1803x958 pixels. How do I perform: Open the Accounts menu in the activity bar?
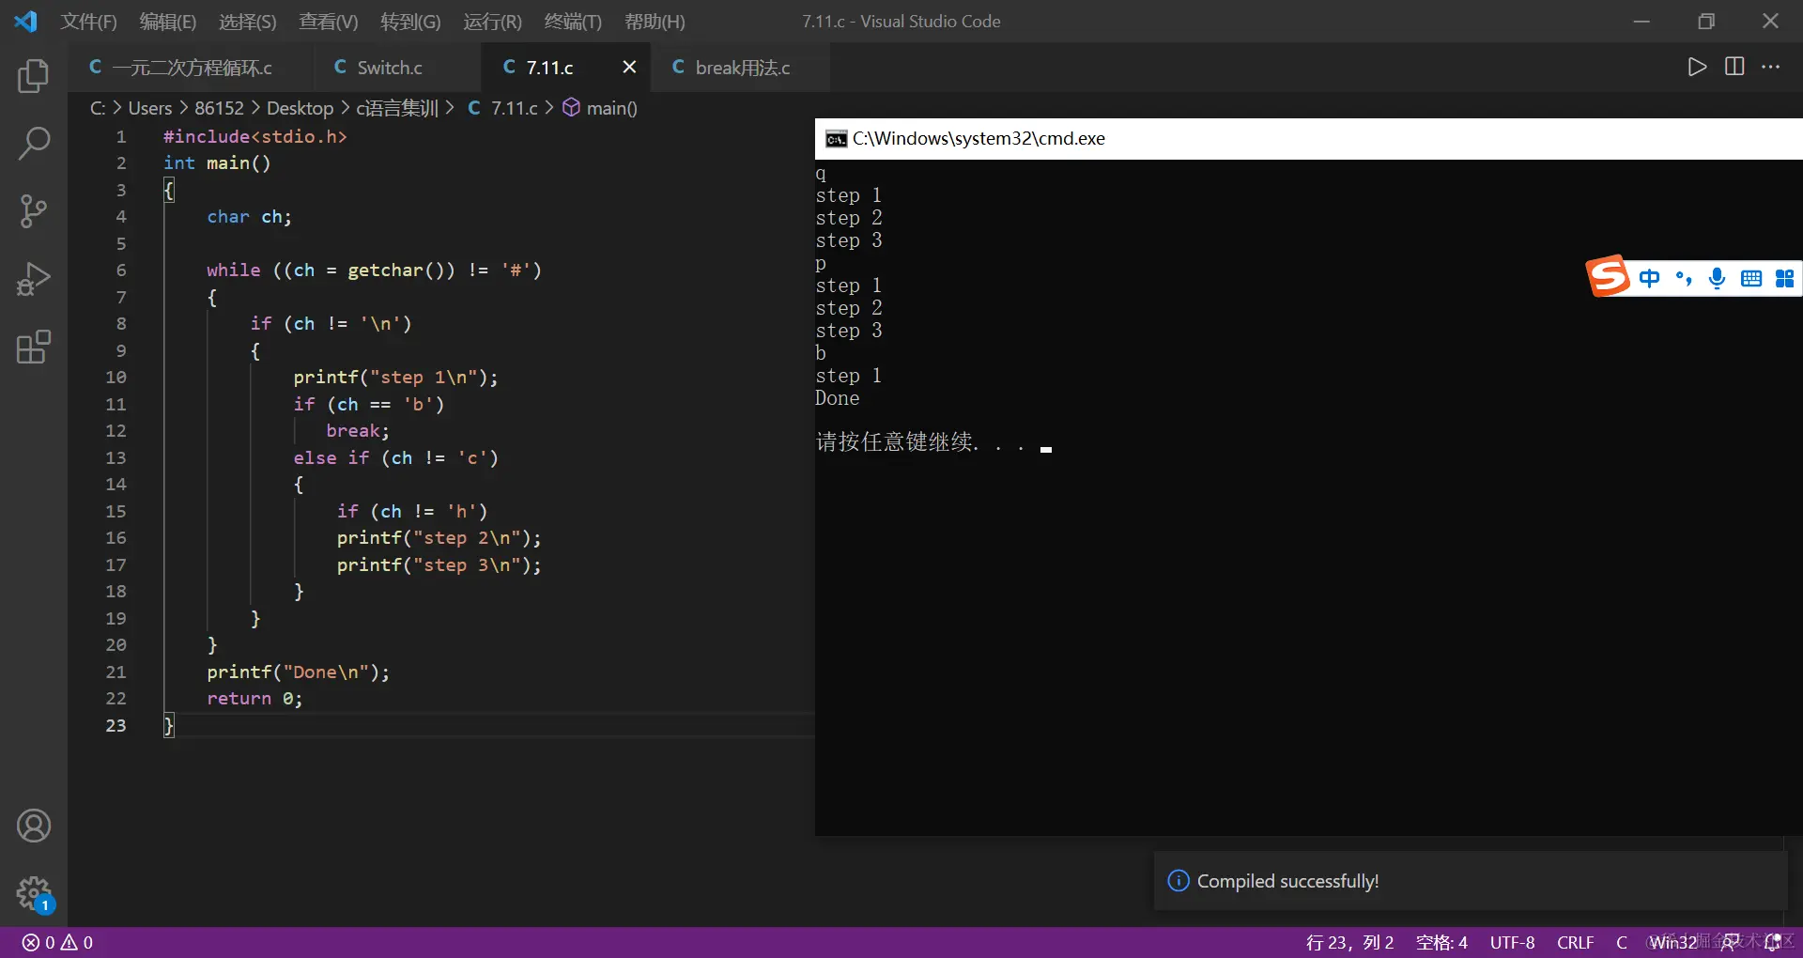click(34, 826)
